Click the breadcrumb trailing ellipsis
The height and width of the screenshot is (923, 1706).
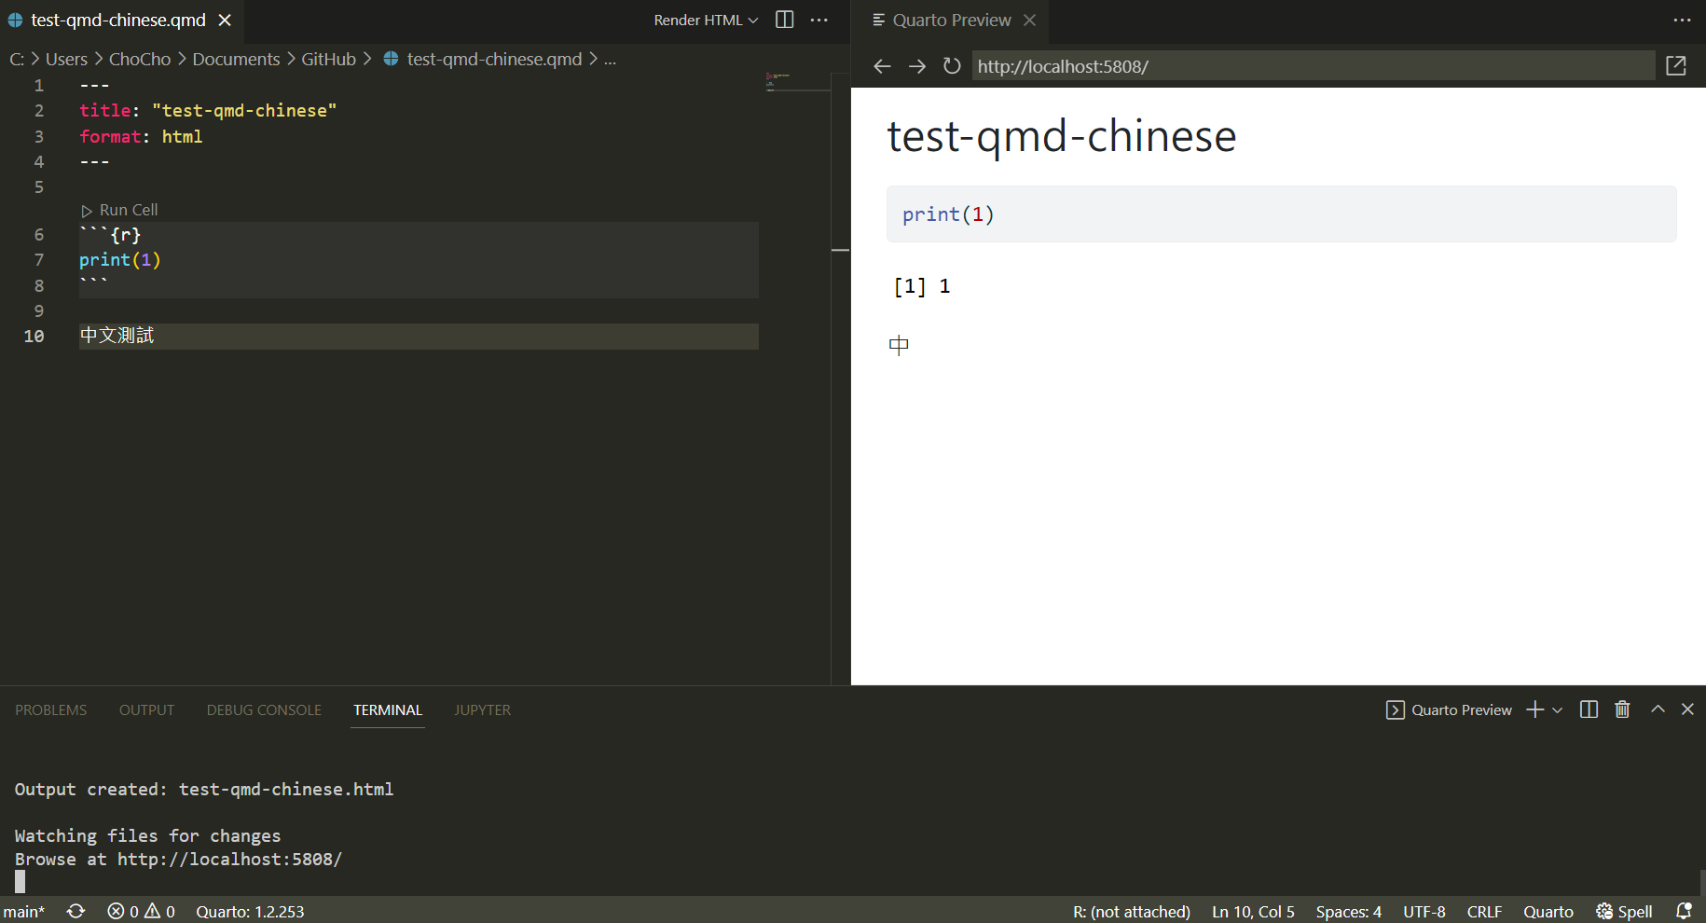[x=610, y=60]
